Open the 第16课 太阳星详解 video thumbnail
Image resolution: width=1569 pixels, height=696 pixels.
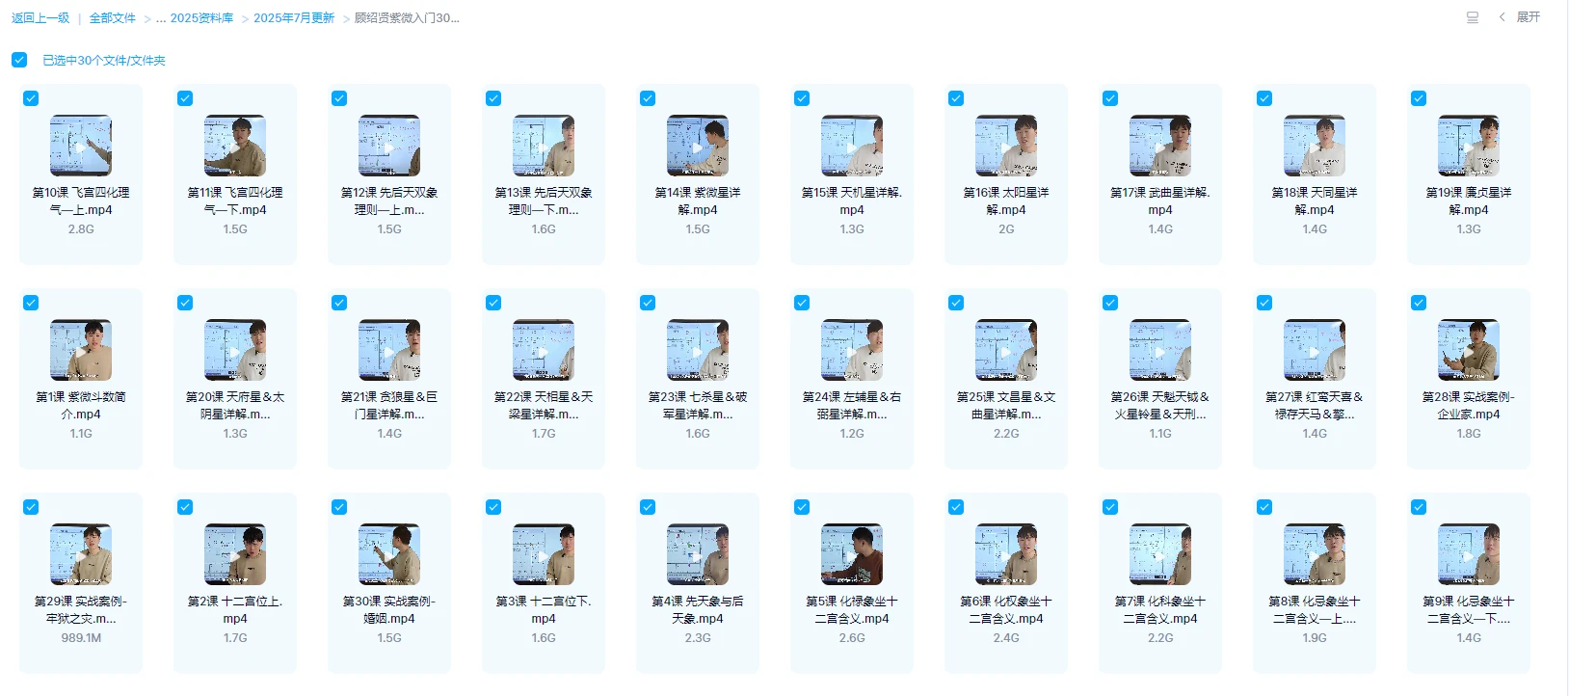point(1006,146)
